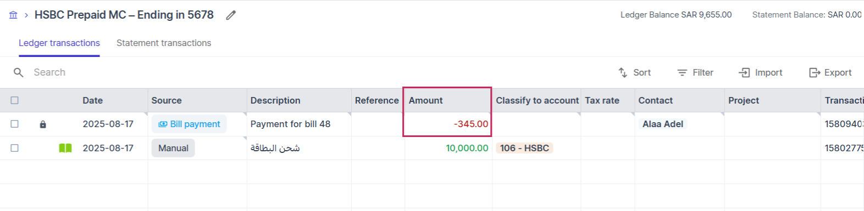Open Filter options
Screen dimensions: 864x211
pos(695,72)
